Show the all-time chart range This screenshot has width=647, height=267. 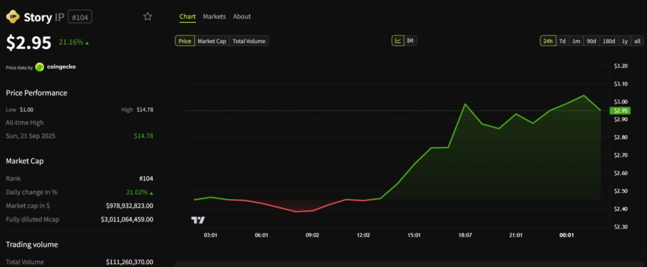click(637, 41)
